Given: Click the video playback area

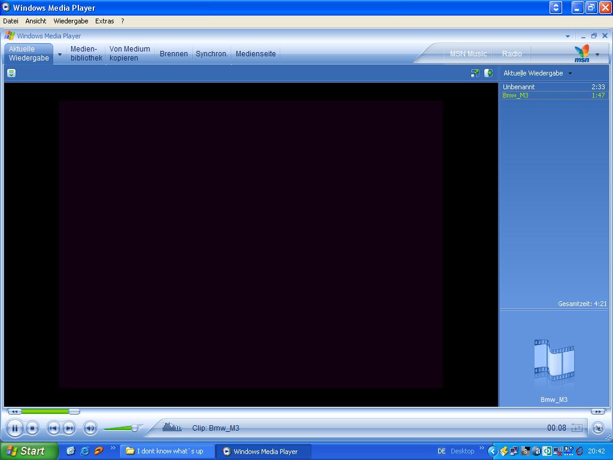Looking at the screenshot, I should pos(251,244).
